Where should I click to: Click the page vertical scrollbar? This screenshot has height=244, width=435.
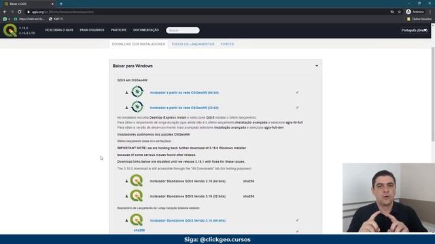(x=433, y=94)
